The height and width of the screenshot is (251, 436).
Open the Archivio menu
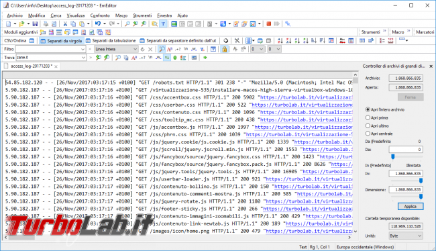point(15,15)
